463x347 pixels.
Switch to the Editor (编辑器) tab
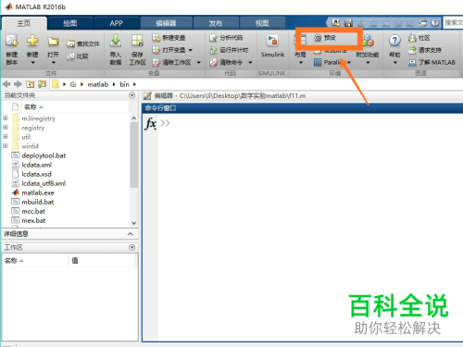click(166, 23)
